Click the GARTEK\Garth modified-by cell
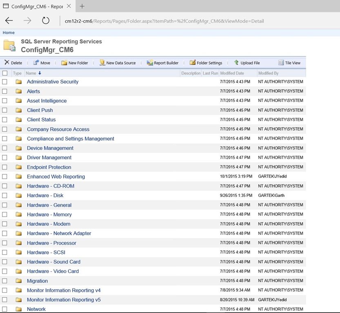 271,195
